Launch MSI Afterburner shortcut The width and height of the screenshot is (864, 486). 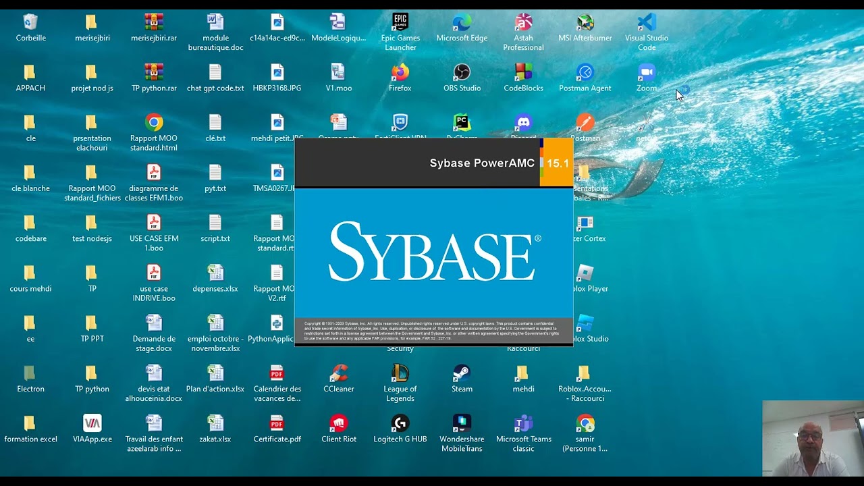585,28
